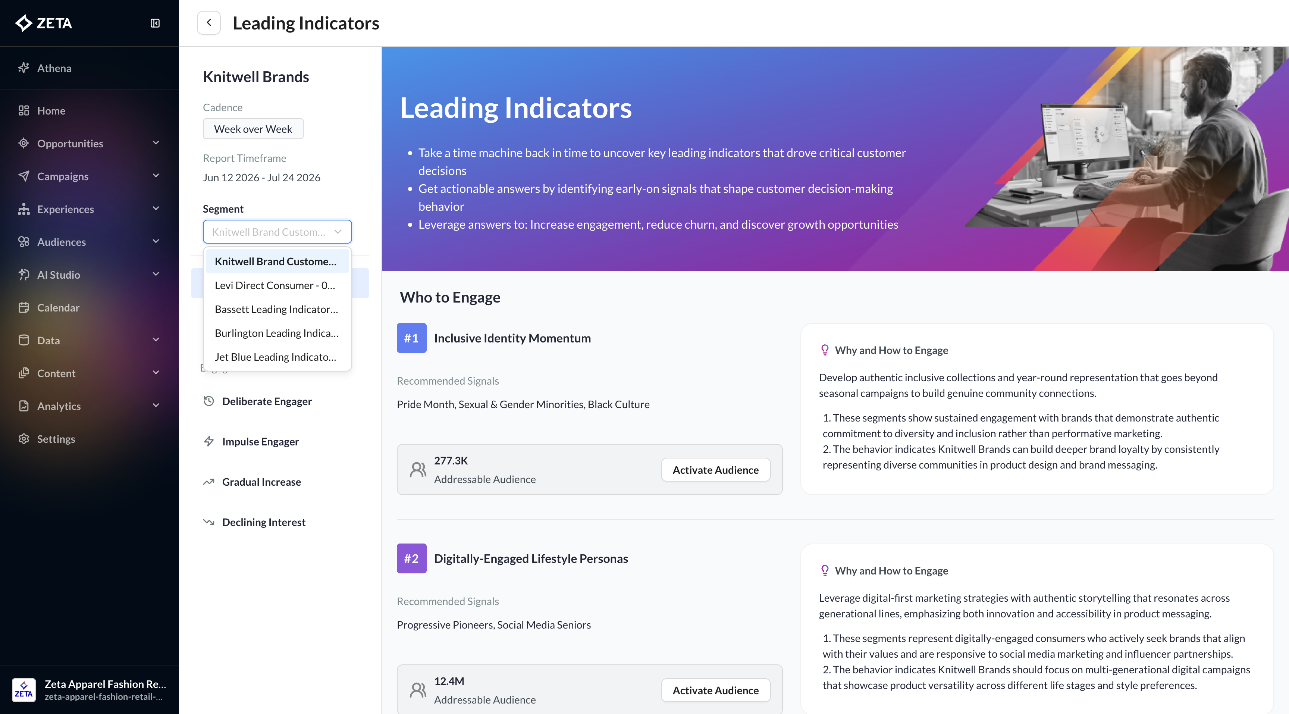Click the #1 rank badge
Image resolution: width=1289 pixels, height=714 pixels.
(x=411, y=338)
